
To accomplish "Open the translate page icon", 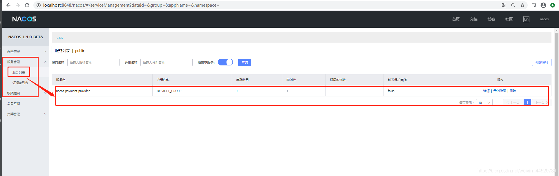I will [x=504, y=5].
